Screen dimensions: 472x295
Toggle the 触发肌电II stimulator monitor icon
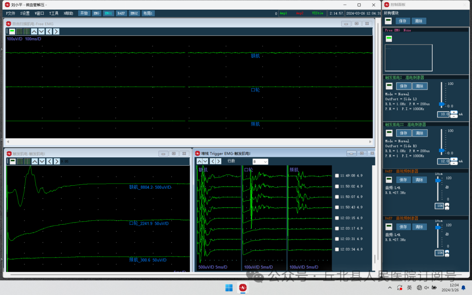[389, 133]
